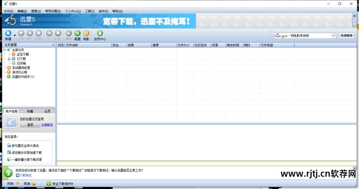Click the 删除 delete toolbar icon
The image size is (359, 189).
coord(39,34)
